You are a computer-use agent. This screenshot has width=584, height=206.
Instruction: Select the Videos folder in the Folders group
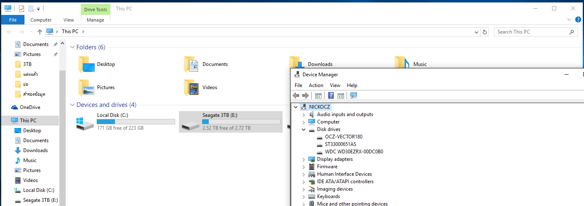click(x=200, y=87)
